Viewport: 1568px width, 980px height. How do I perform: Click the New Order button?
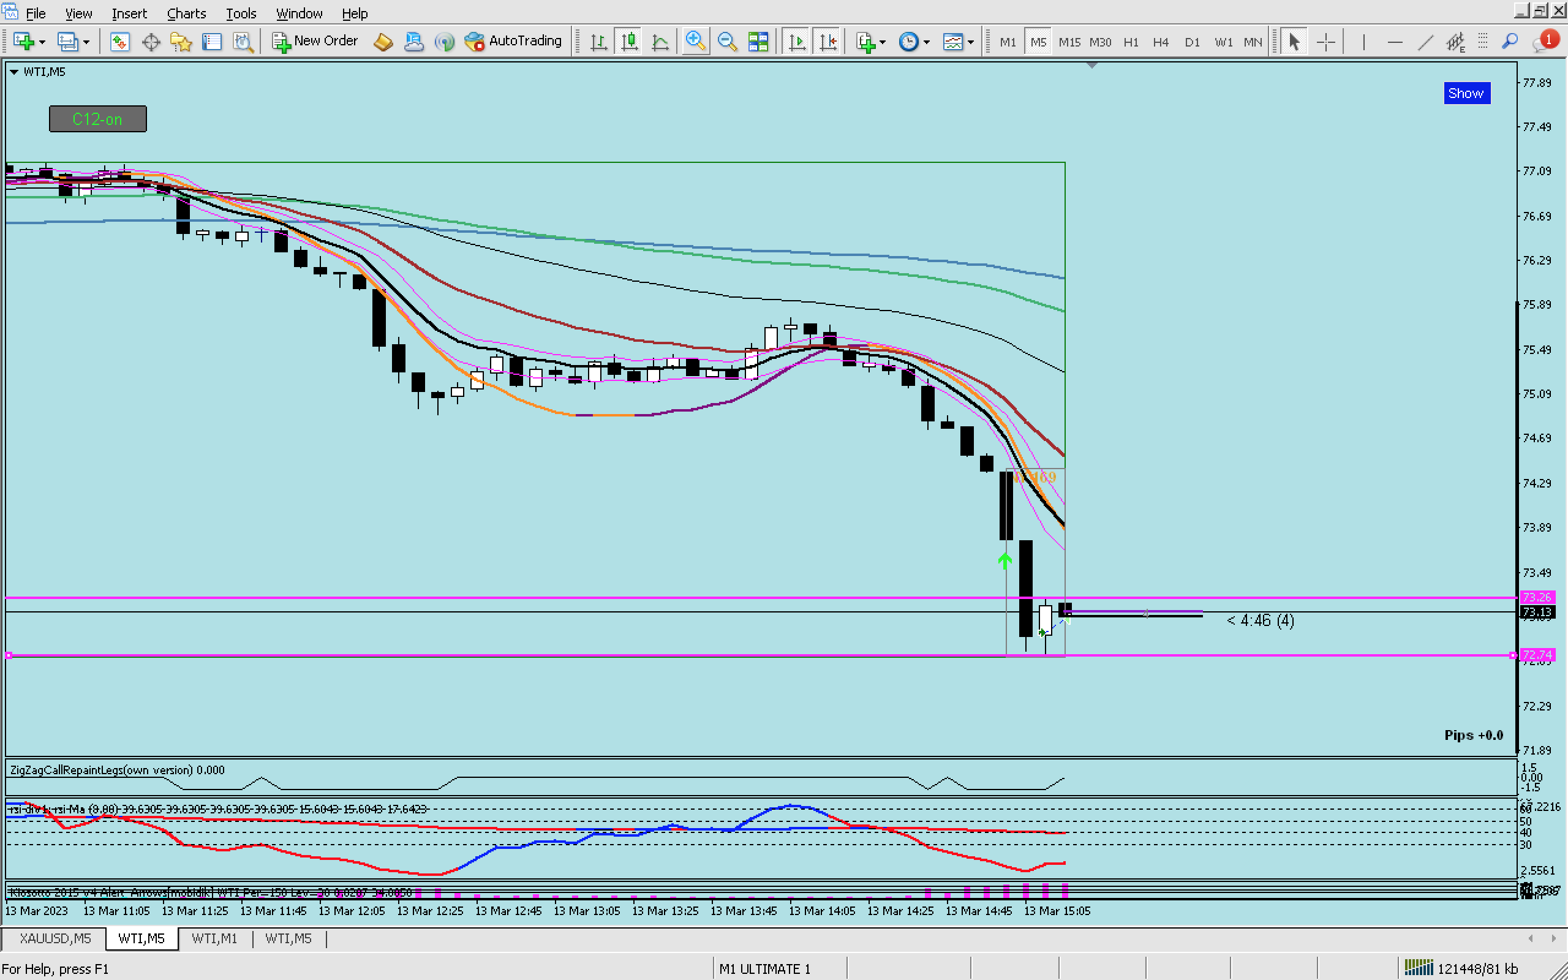[315, 42]
